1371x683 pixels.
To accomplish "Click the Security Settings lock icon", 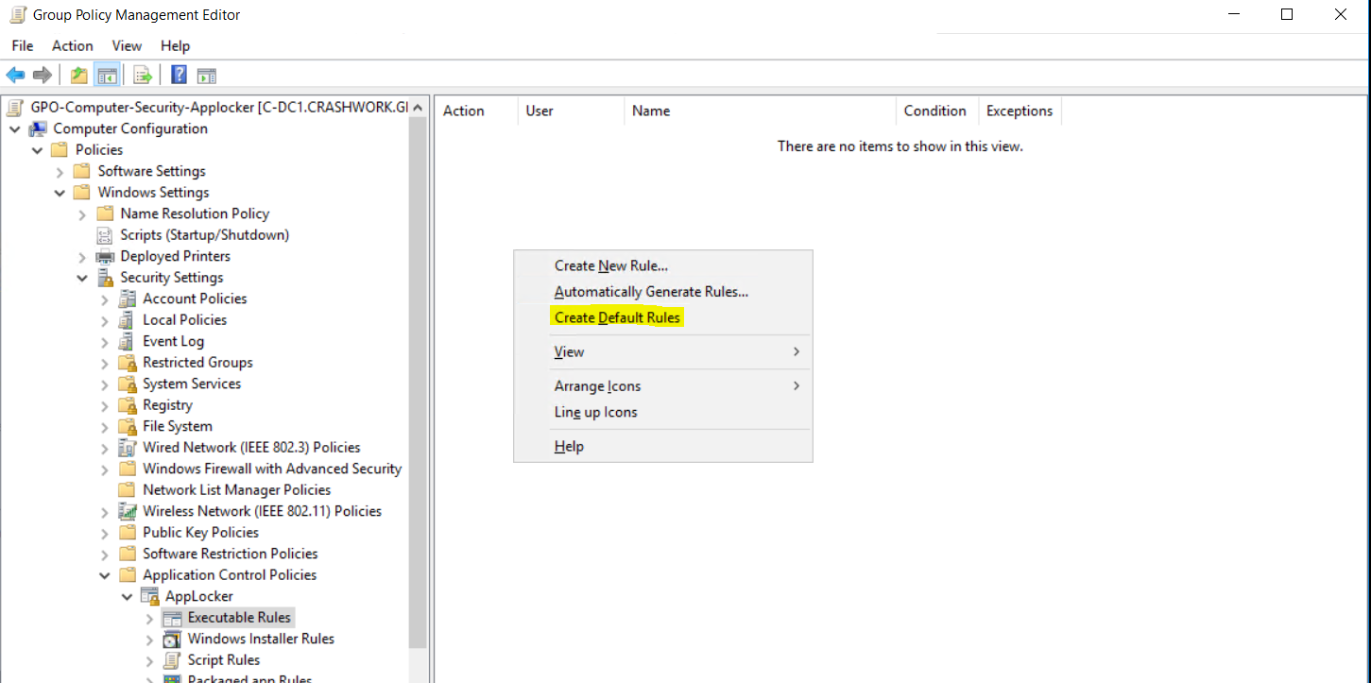I will [105, 278].
